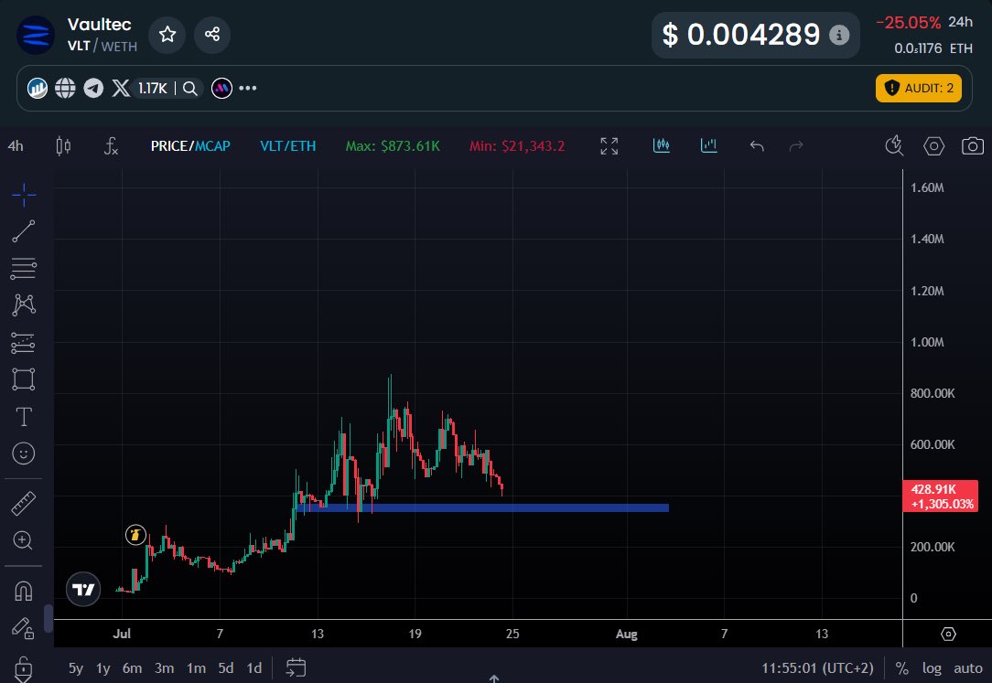The width and height of the screenshot is (992, 683).
Task: Expand the panel with the bottom arrow
Action: pyautogui.click(x=494, y=678)
